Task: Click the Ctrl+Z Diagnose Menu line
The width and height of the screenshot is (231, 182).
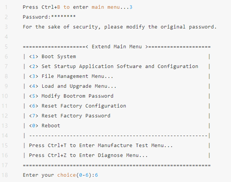Action: [x=88, y=155]
